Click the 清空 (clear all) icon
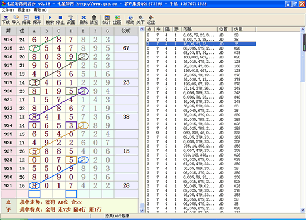This screenshot has height=220, width=306. tap(94, 19)
